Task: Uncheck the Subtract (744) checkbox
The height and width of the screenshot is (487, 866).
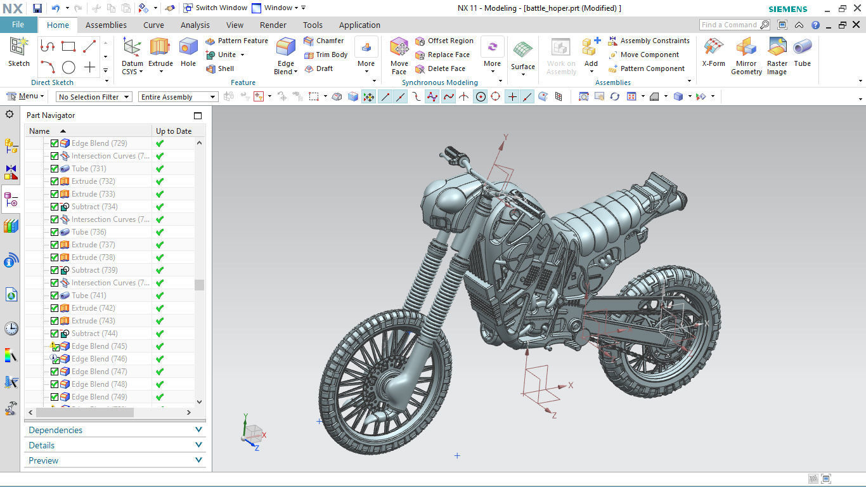Action: click(55, 334)
